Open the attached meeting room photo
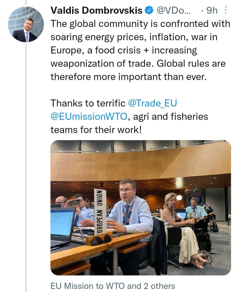 pos(141,208)
